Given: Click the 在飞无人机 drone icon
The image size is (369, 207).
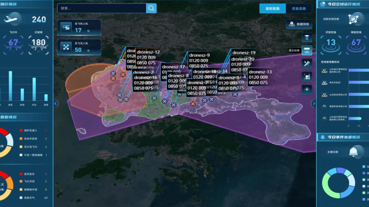Looking at the screenshot, I should click(x=66, y=47).
